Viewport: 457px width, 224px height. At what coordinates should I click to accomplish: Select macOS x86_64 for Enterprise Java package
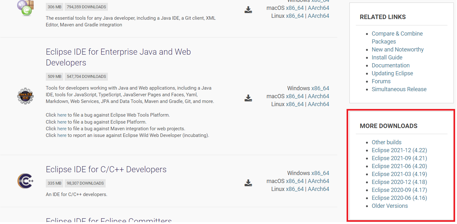tap(295, 96)
